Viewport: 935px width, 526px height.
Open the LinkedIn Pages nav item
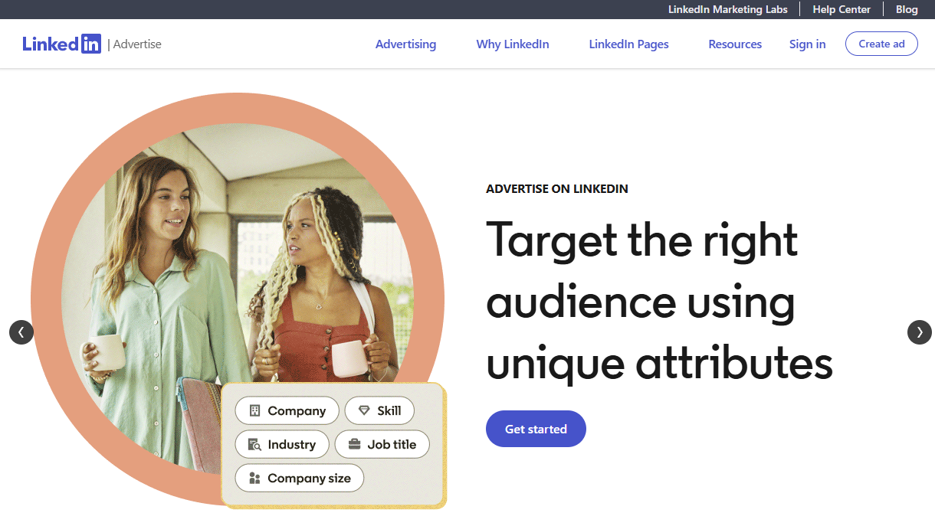coord(628,44)
